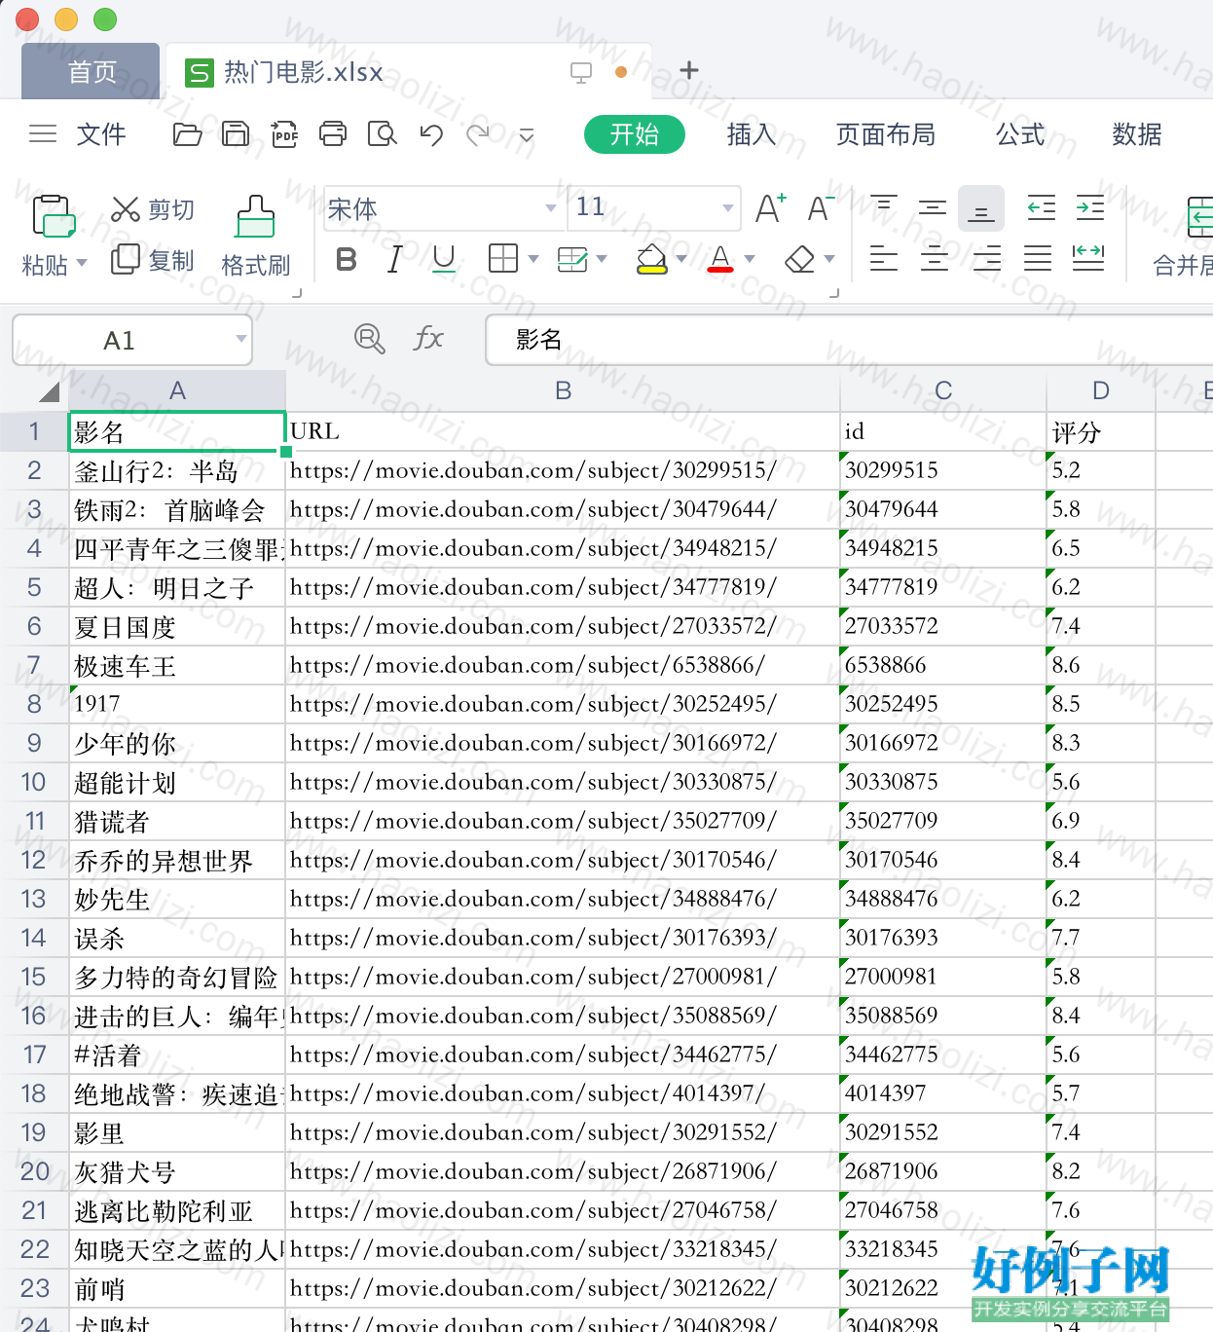Justify text alignment icon
The image size is (1213, 1332).
click(1038, 259)
